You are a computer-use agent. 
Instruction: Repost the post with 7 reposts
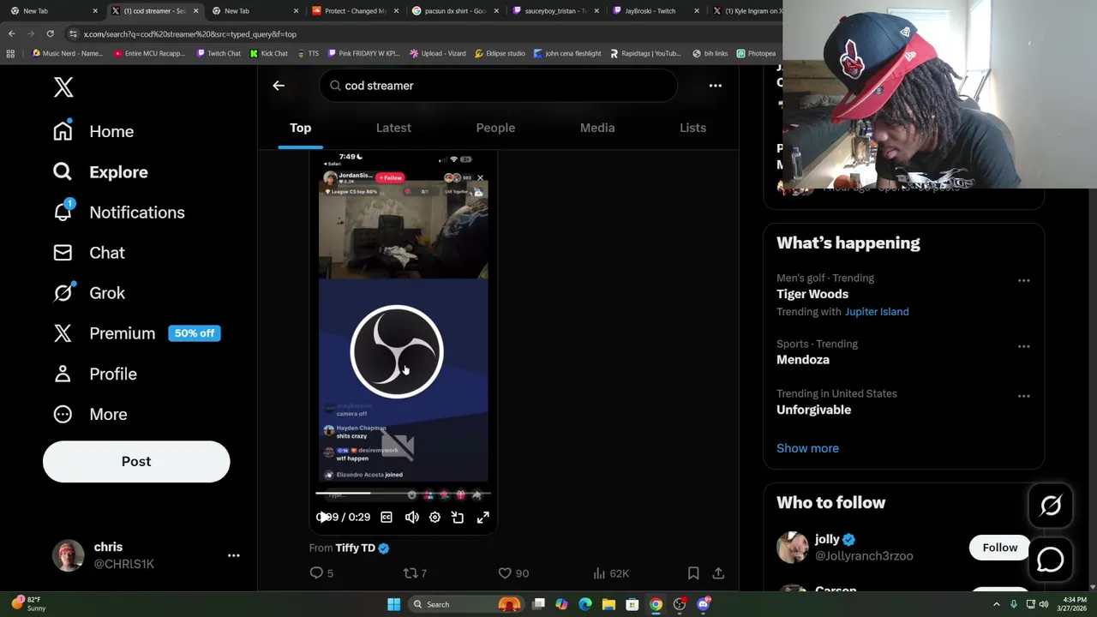pyautogui.click(x=415, y=573)
